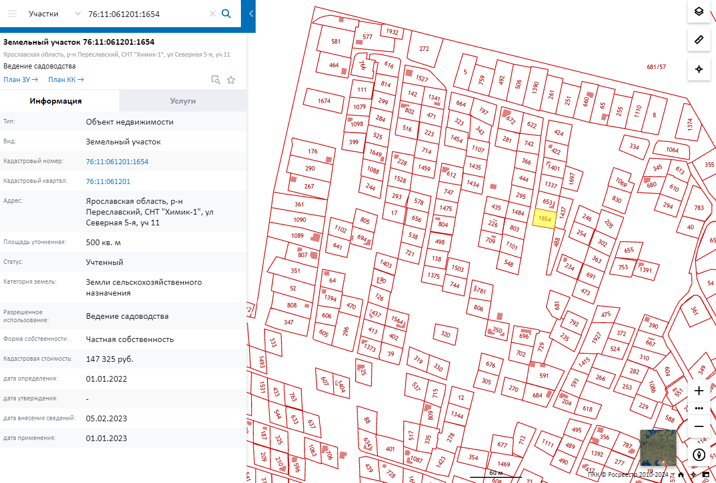Screen dimensions: 716x483
Task: Select parcel 1064 on the map
Action: pos(672,150)
